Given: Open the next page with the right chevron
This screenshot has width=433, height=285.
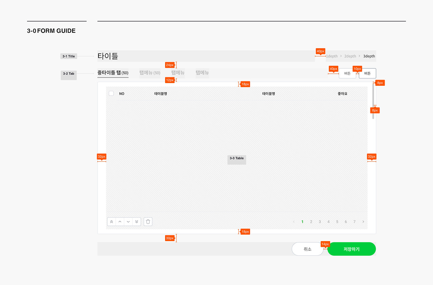Looking at the screenshot, I should (363, 222).
